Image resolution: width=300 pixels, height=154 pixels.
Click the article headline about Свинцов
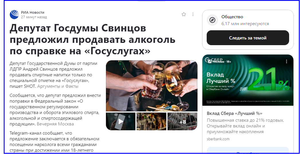click(x=92, y=40)
